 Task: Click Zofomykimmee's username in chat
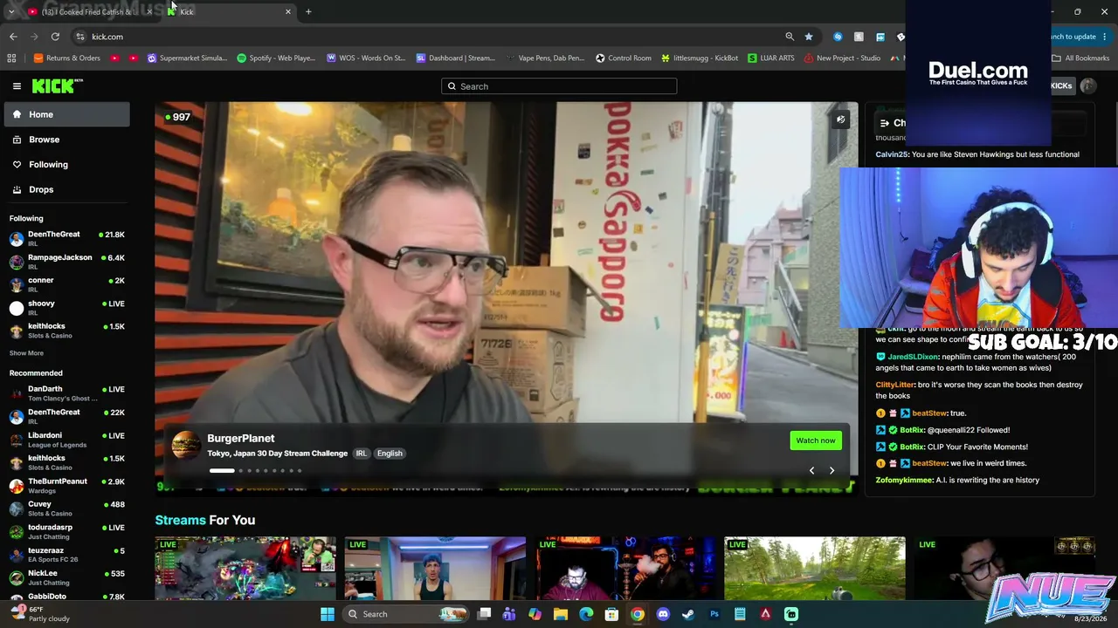pyautogui.click(x=904, y=480)
